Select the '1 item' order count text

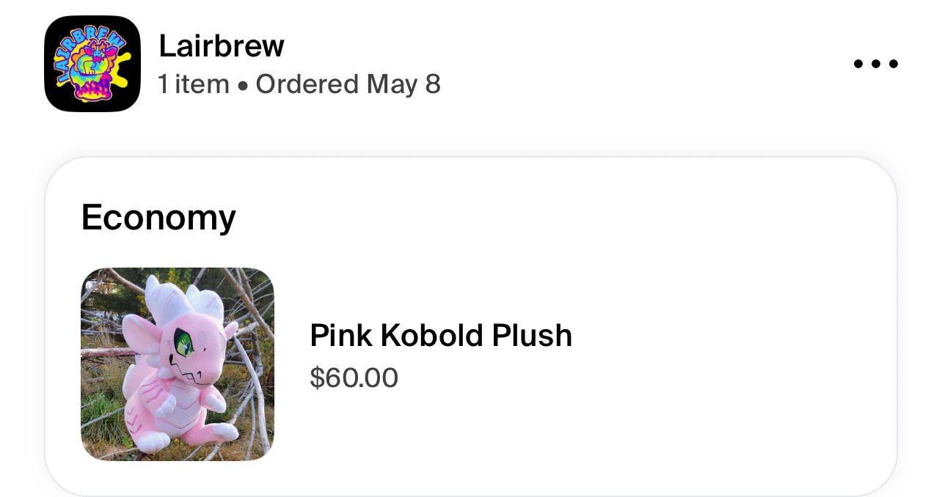[x=194, y=84]
